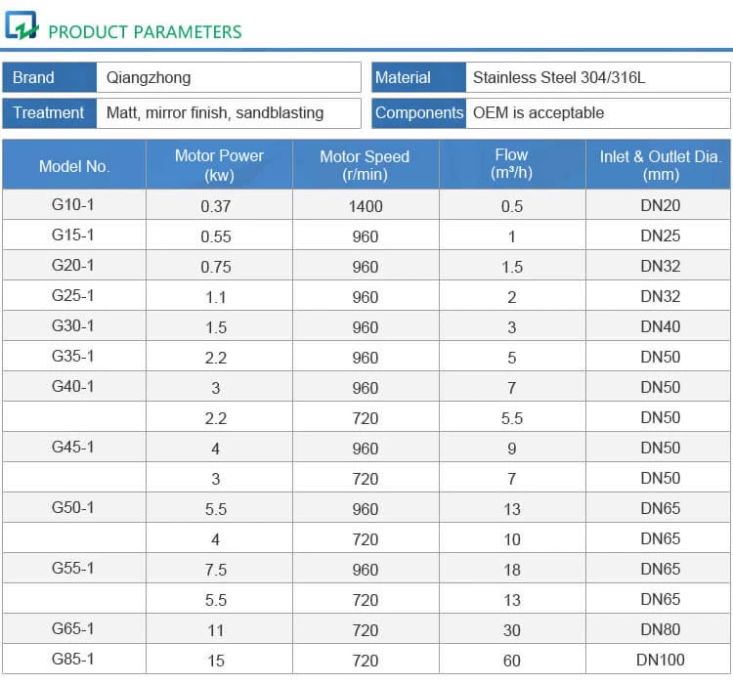Screen dimensions: 733x684
Task: Click the 1.1 motor power value
Action: pyautogui.click(x=216, y=297)
